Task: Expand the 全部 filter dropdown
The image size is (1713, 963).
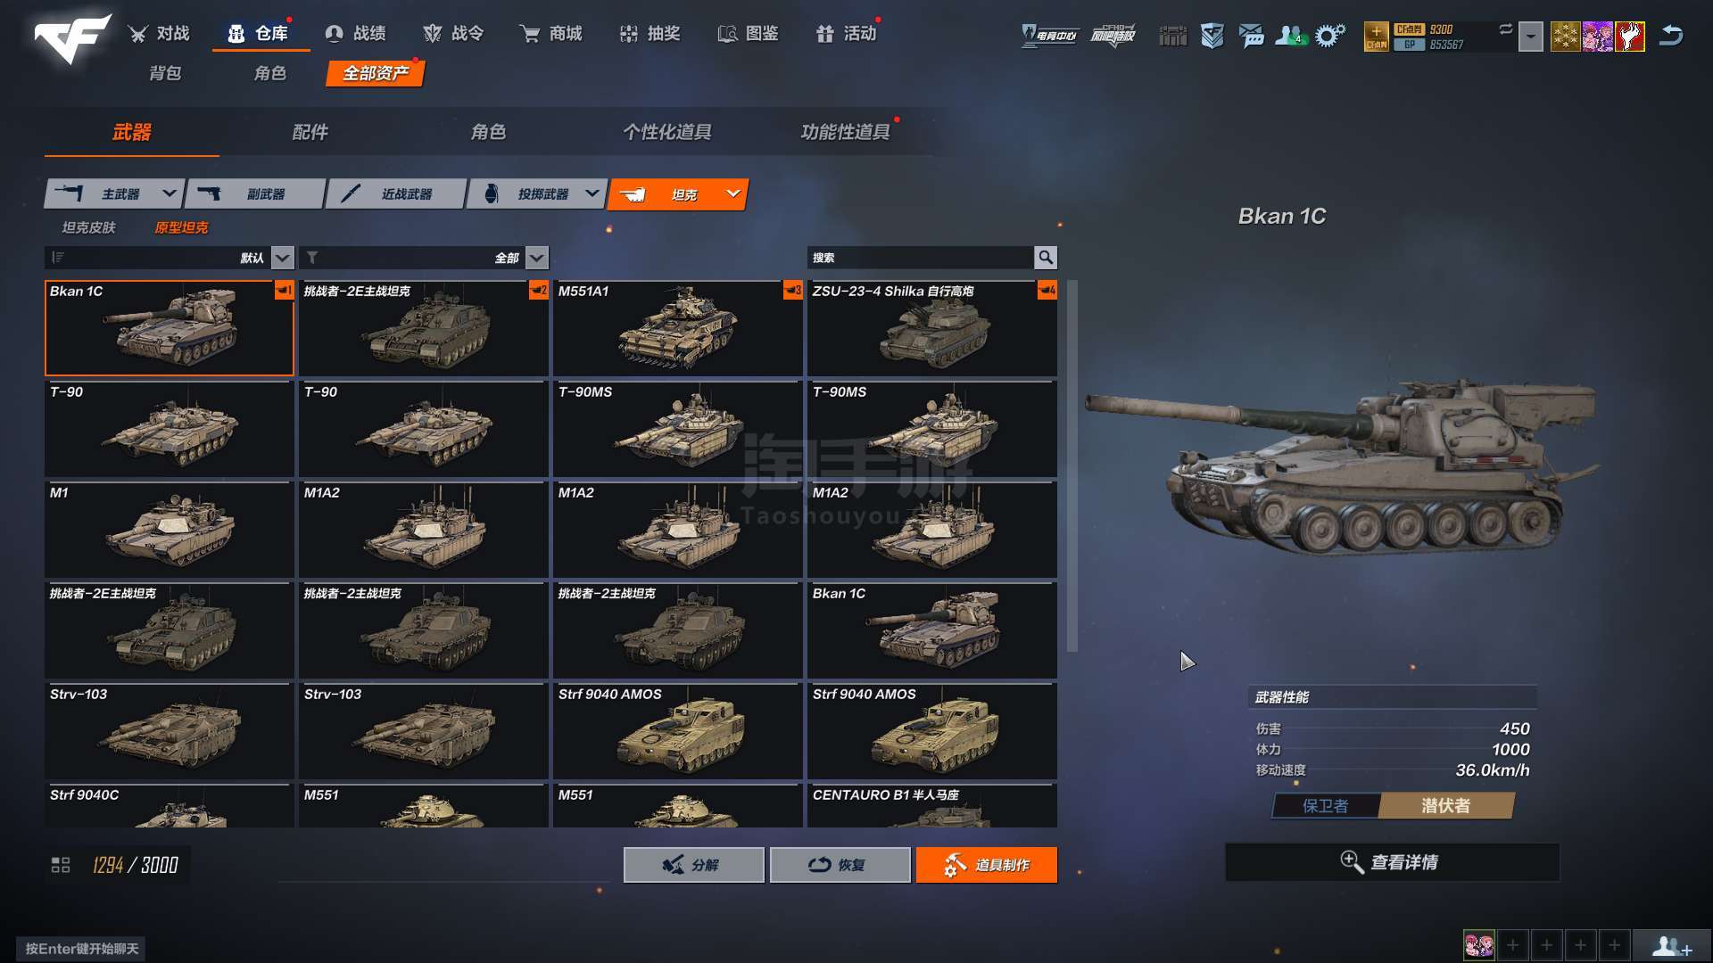Action: pos(537,258)
